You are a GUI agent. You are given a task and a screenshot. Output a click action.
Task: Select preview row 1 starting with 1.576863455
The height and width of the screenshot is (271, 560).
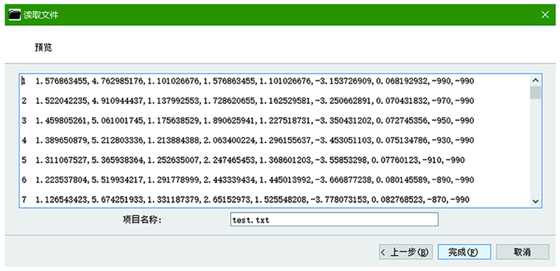click(248, 82)
